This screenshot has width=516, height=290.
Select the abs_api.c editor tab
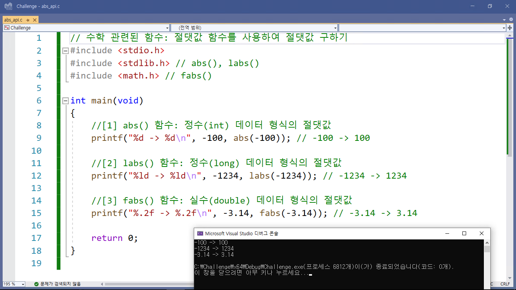(x=12, y=20)
